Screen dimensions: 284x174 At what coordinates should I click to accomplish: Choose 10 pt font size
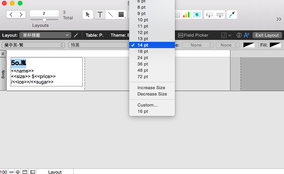[x=152, y=20]
